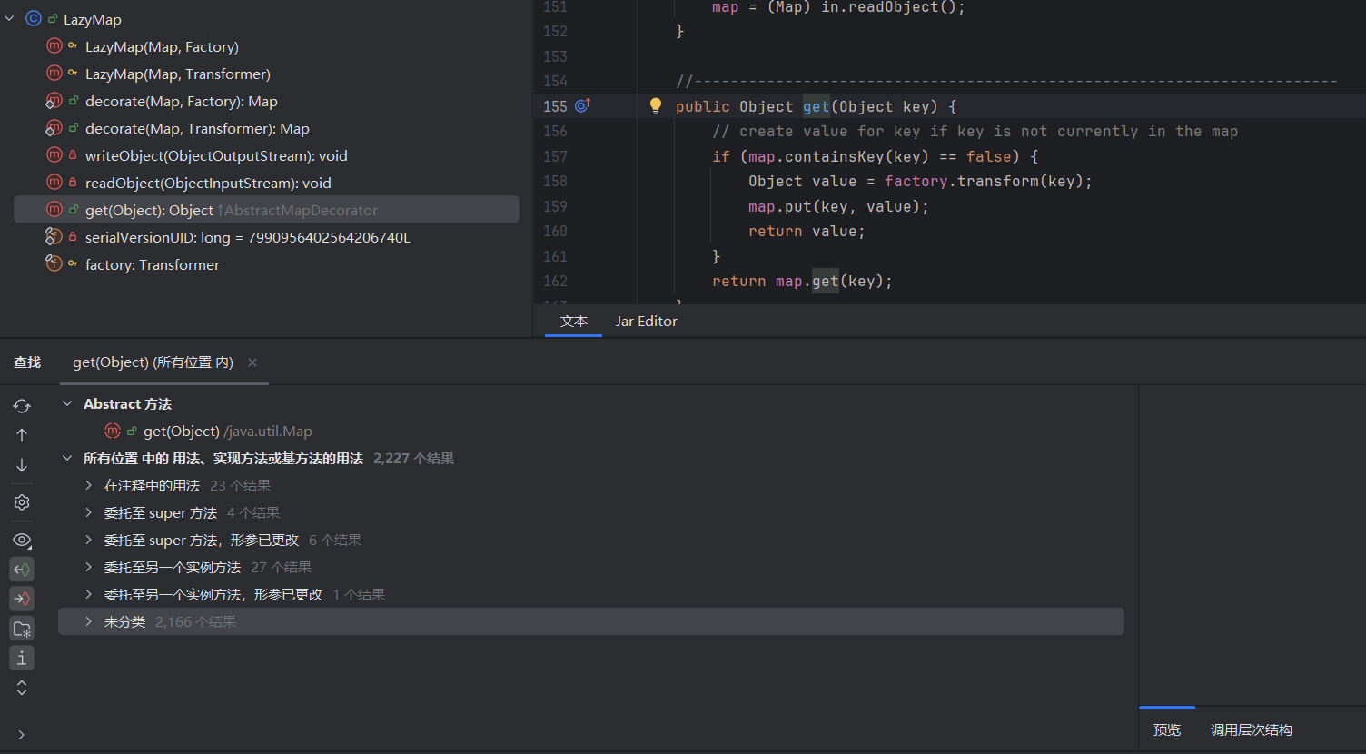Open find usages settings gear
The width and height of the screenshot is (1366, 754).
point(22,502)
